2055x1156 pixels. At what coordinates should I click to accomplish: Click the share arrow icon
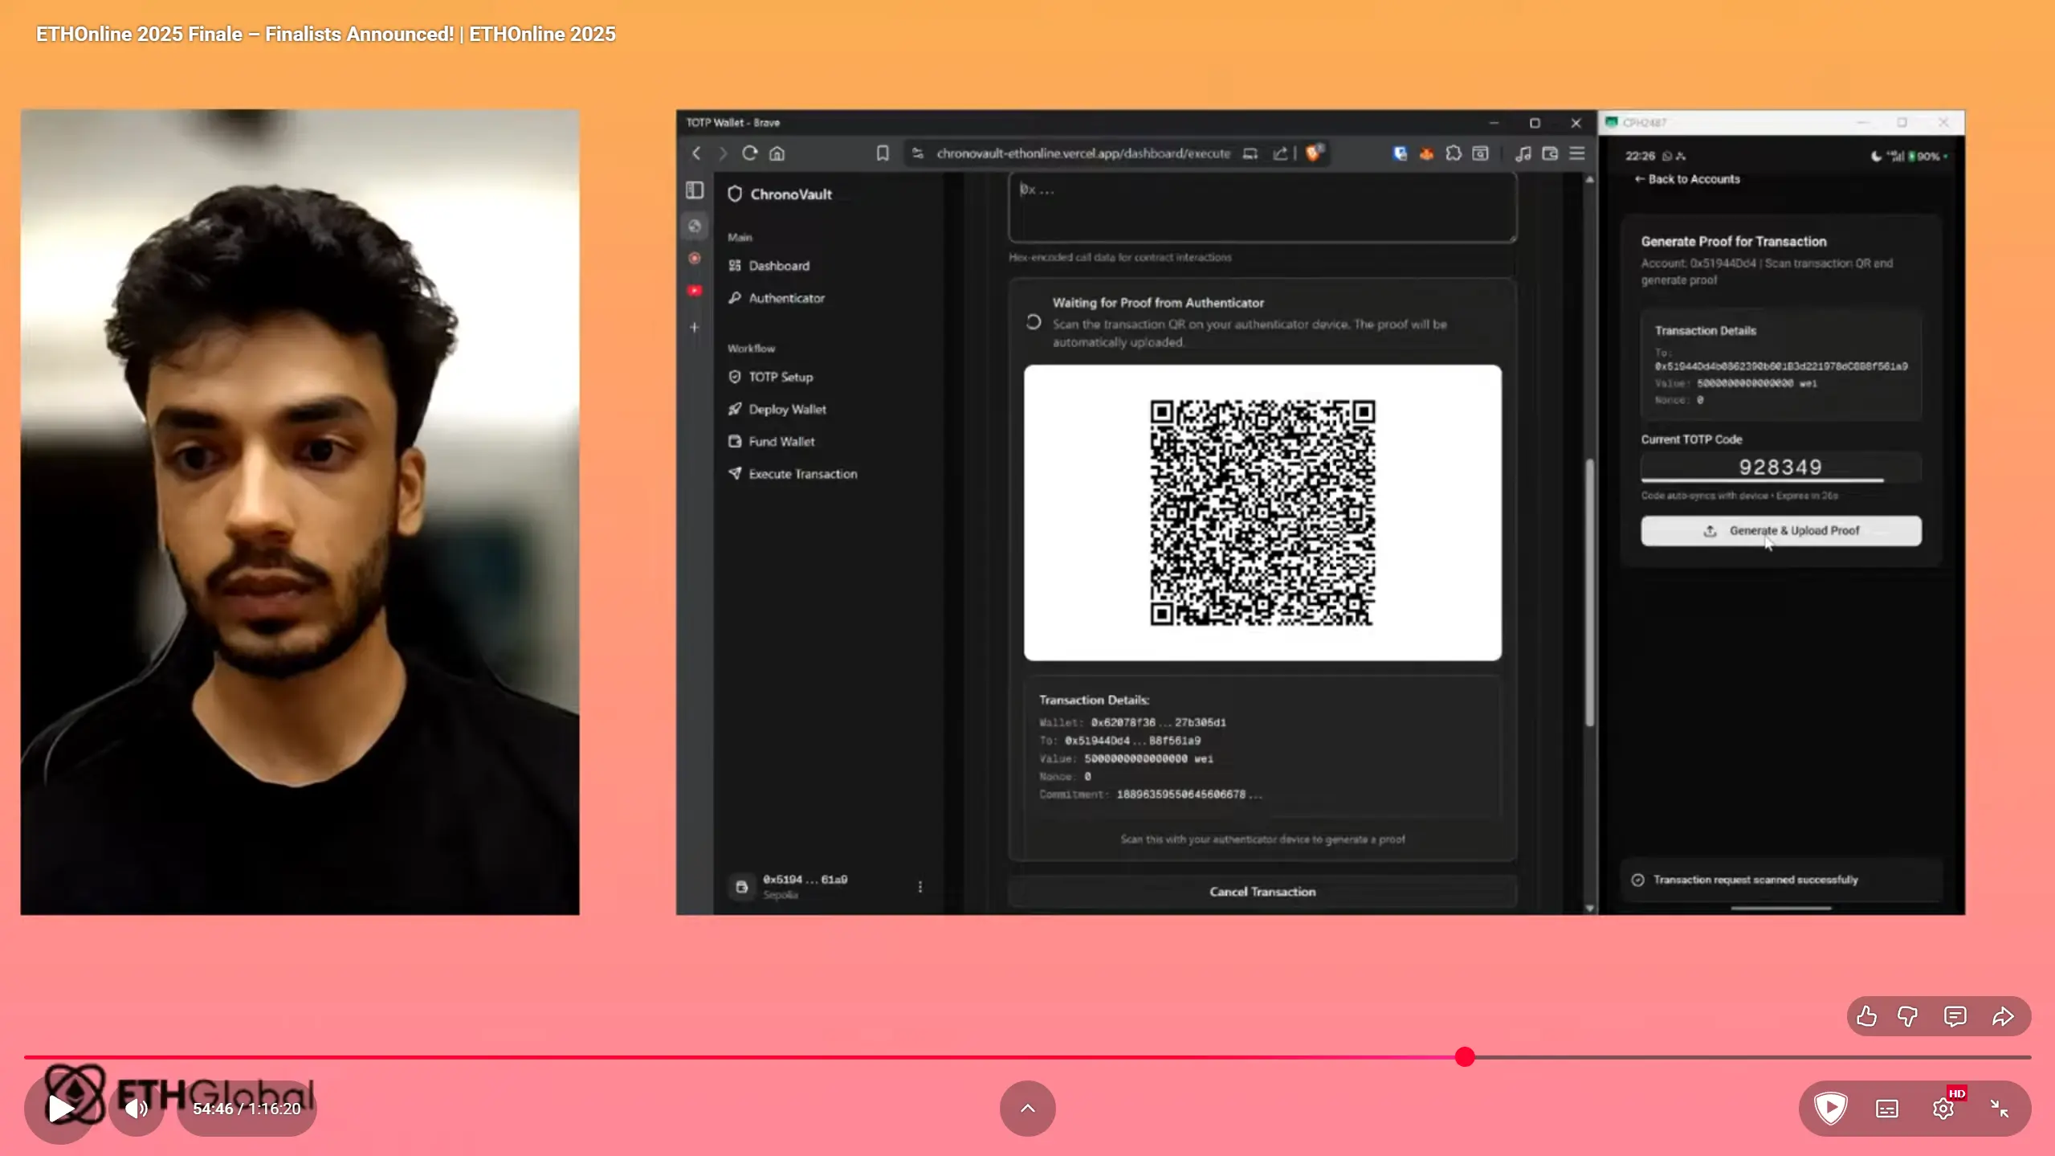click(2003, 1016)
